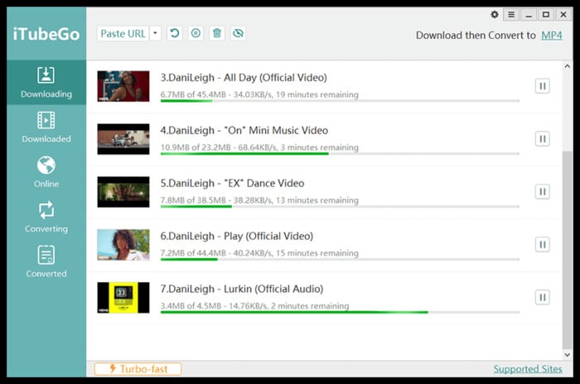Toggle the private mode eye icon
The image size is (580, 384).
coord(239,34)
